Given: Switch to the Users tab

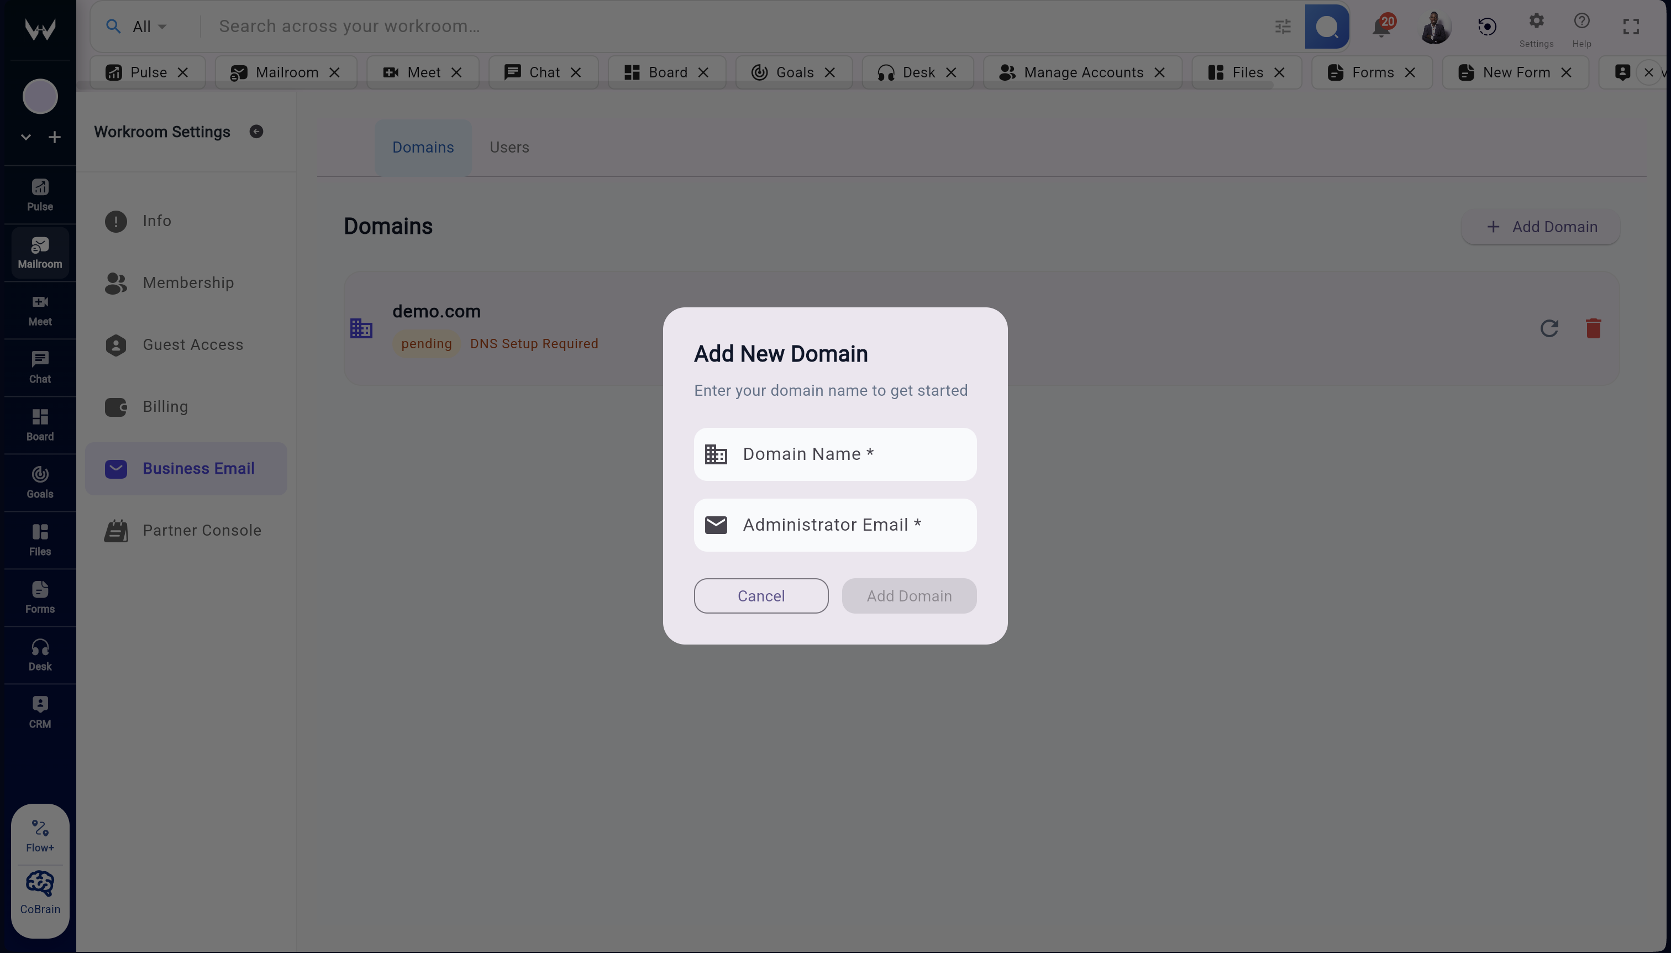Looking at the screenshot, I should (x=508, y=146).
